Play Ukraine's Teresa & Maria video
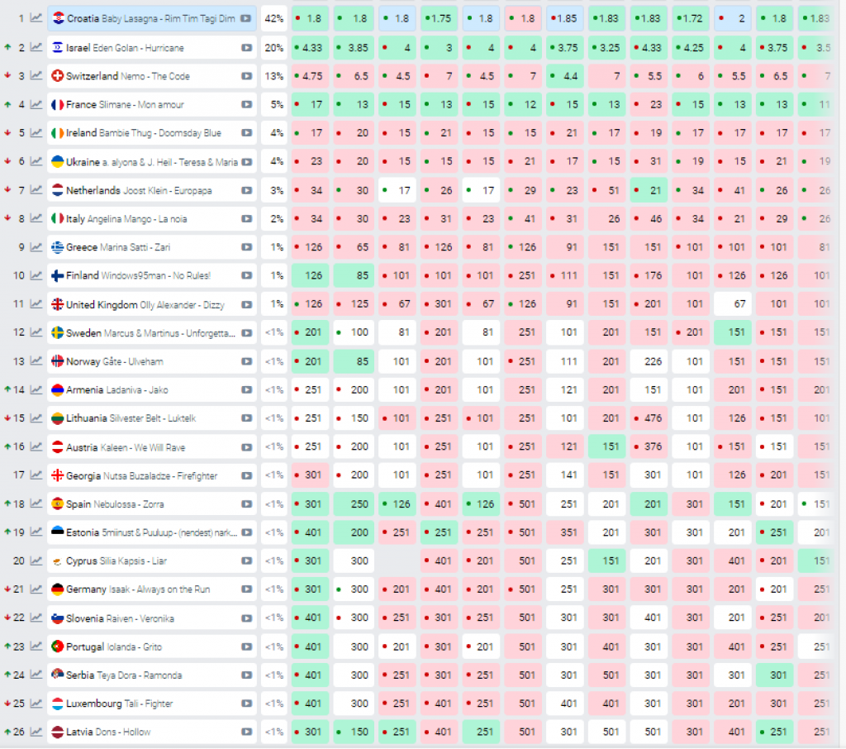This screenshot has height=749, width=846. coord(246,162)
